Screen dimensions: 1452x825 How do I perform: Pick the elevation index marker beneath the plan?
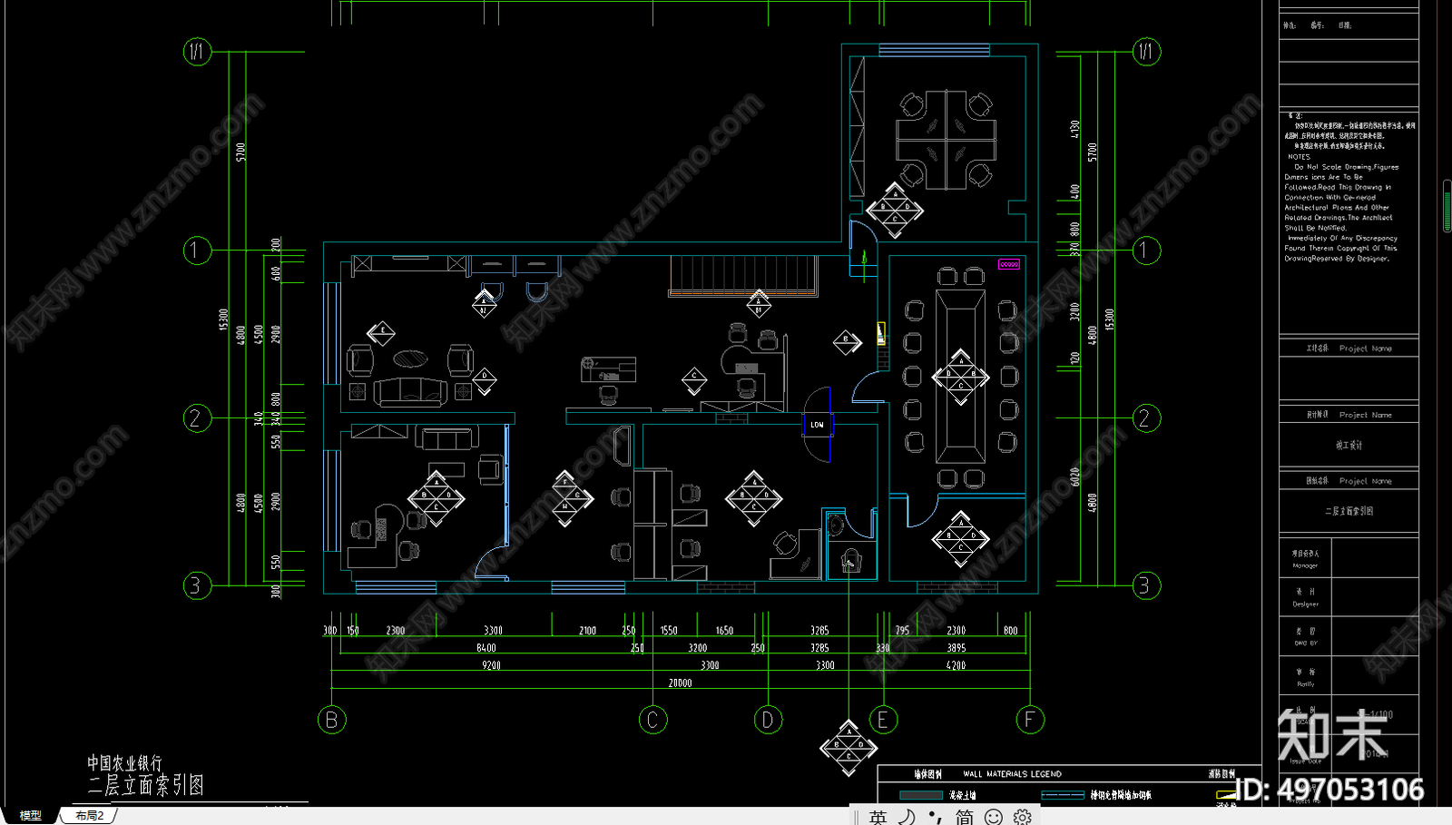pyautogui.click(x=849, y=748)
